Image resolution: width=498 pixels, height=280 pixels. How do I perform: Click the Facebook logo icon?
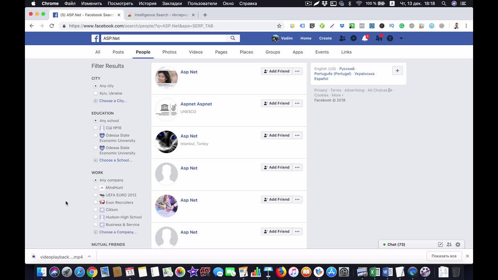pos(95,38)
